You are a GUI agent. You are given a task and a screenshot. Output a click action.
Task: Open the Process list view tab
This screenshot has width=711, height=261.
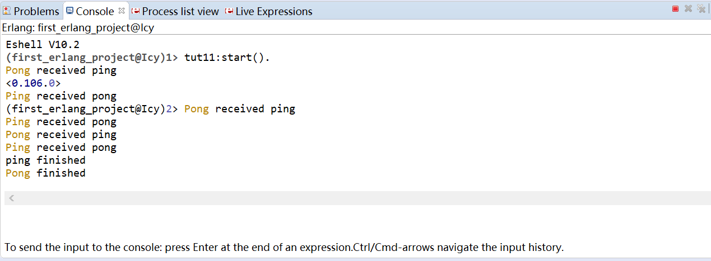click(x=175, y=11)
